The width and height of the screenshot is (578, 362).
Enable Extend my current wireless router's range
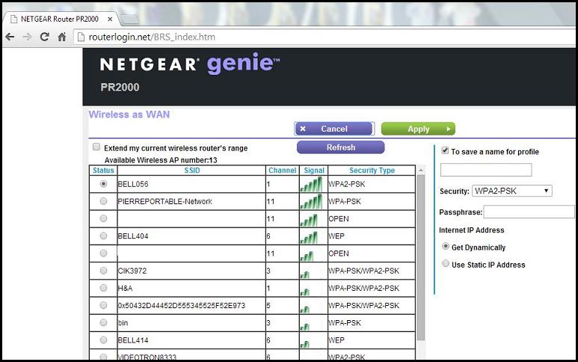pyautogui.click(x=96, y=147)
